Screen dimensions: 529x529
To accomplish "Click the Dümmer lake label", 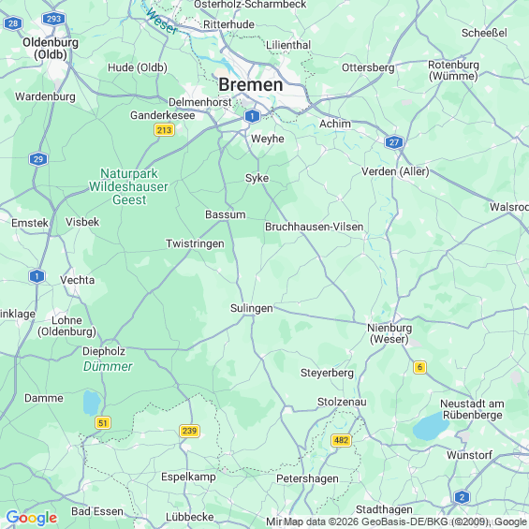I will (108, 366).
